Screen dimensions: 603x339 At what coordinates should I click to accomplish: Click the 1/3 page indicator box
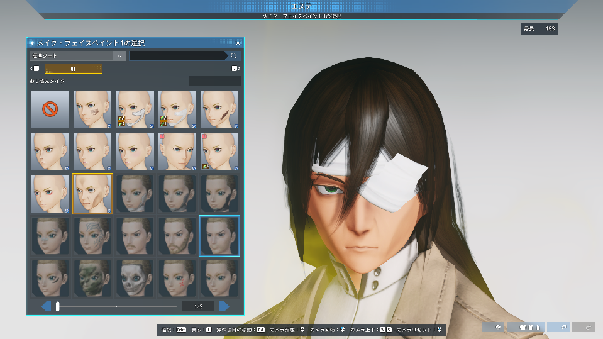point(199,306)
